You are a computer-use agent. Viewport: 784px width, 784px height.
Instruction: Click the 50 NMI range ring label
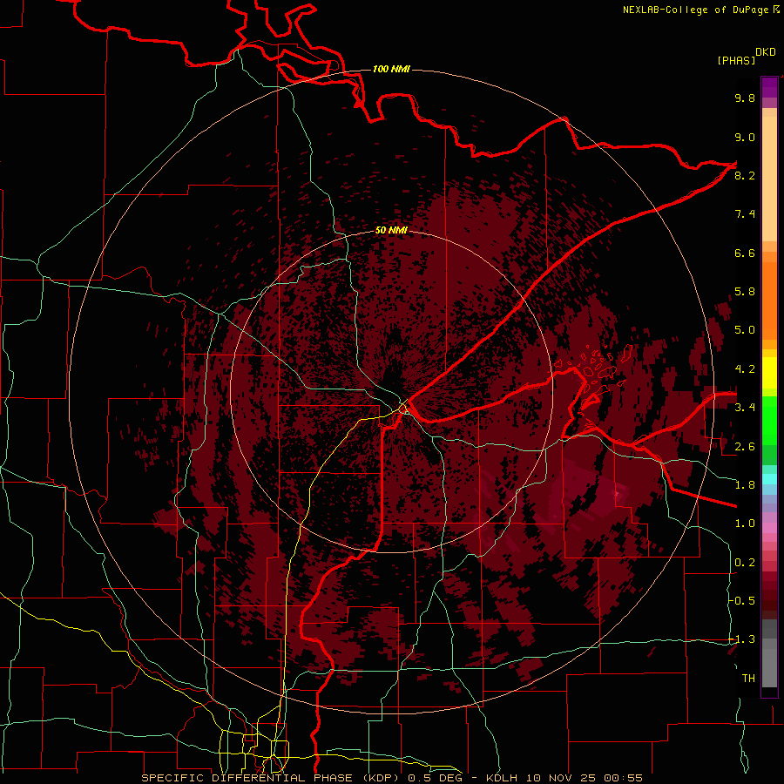[391, 231]
